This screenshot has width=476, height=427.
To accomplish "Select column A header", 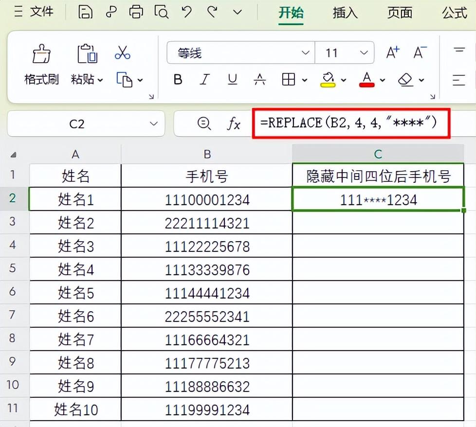I will (75, 154).
